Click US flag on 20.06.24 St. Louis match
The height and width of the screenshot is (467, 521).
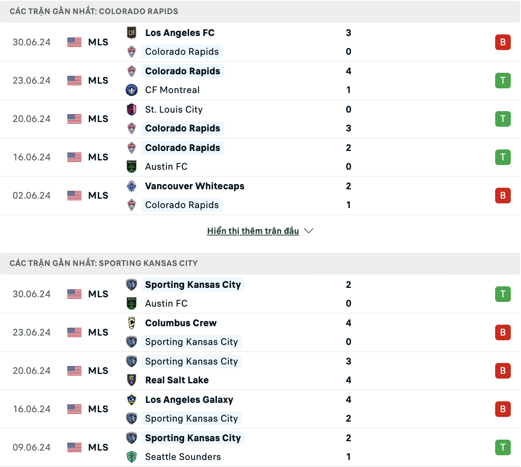tap(74, 119)
